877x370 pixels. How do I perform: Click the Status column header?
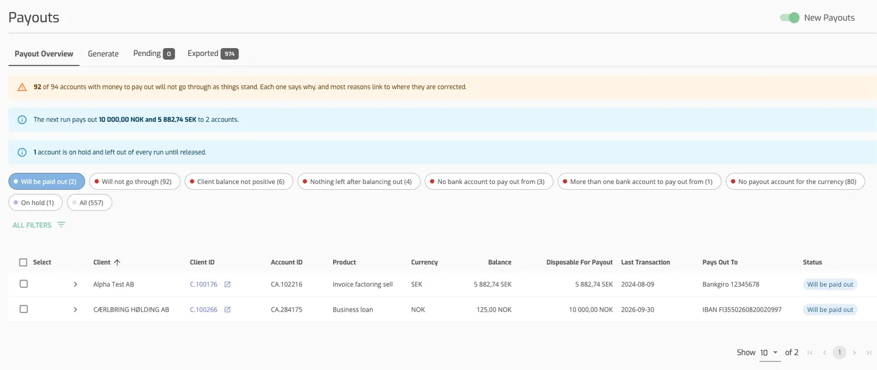pyautogui.click(x=812, y=262)
